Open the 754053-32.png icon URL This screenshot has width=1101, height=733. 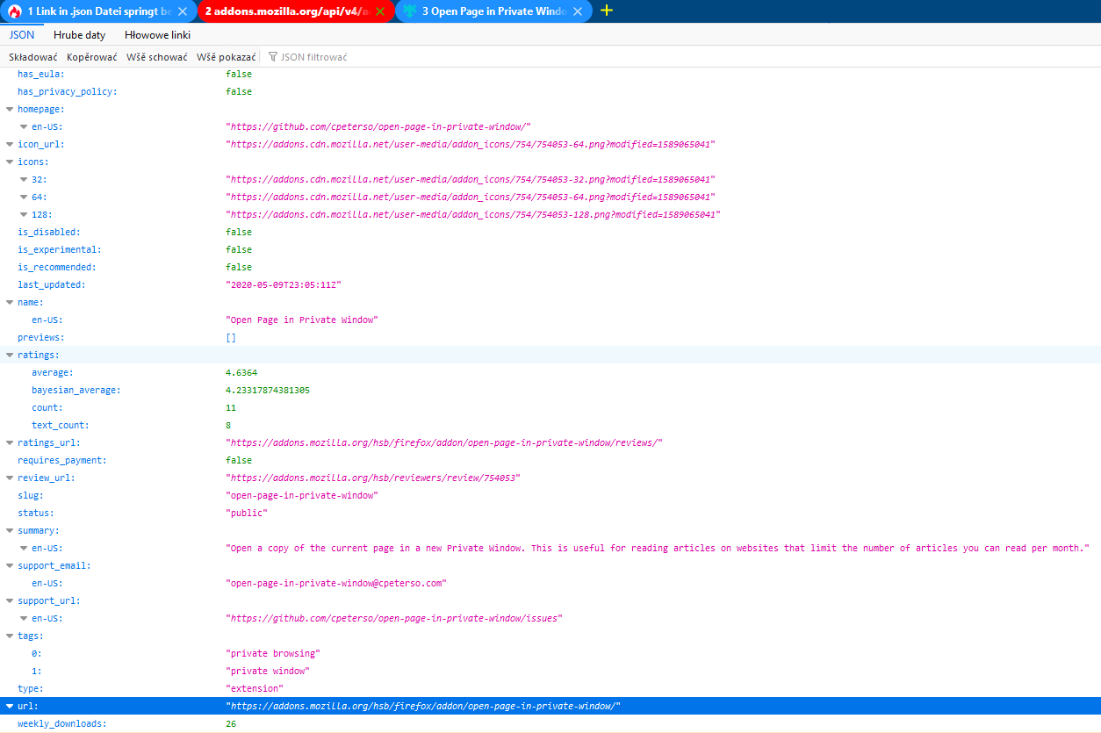coord(471,179)
